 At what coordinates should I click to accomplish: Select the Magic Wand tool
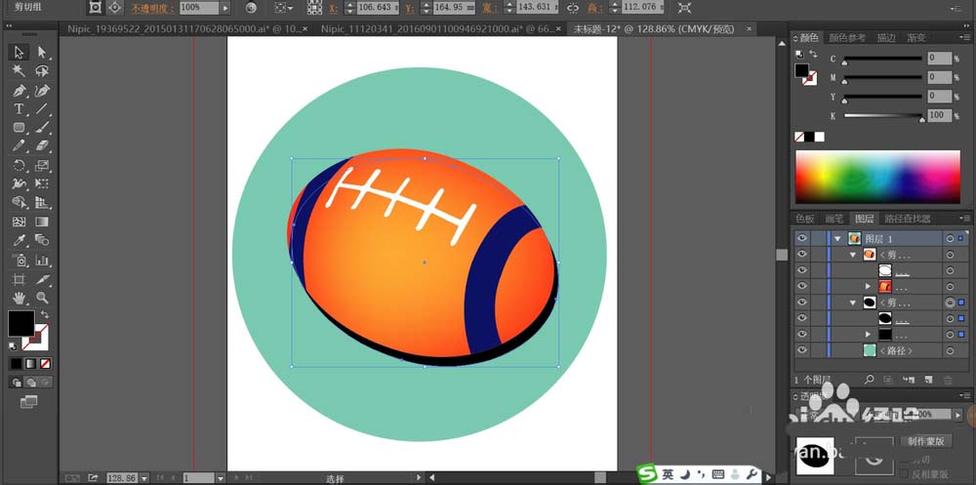[x=19, y=71]
